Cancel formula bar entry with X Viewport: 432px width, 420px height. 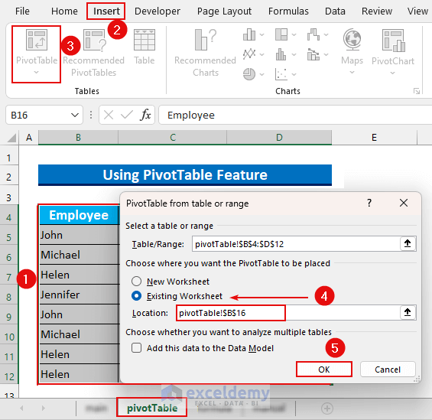tap(109, 115)
